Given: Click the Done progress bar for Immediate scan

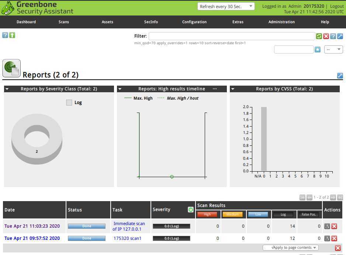Looking at the screenshot, I should point(87,226).
